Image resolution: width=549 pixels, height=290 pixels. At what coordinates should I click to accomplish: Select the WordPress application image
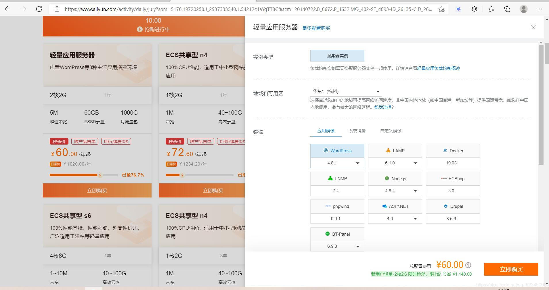(337, 151)
